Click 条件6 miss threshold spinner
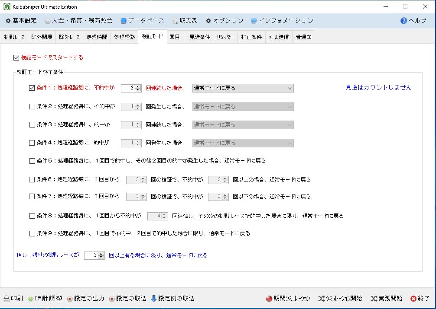 pos(218,180)
